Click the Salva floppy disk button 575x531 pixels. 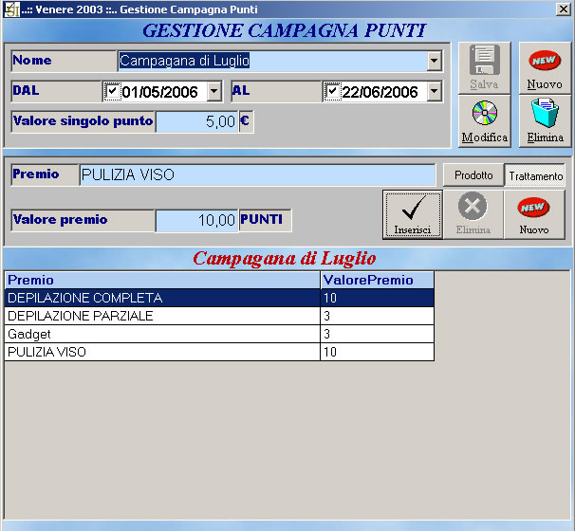tap(485, 67)
